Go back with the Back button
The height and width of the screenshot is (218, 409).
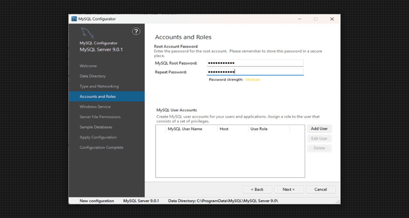pyautogui.click(x=257, y=189)
